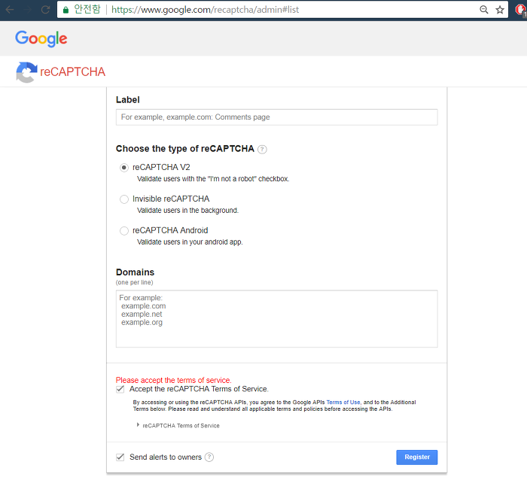Expand the reCAPTCHA Terms of Service section

click(178, 426)
